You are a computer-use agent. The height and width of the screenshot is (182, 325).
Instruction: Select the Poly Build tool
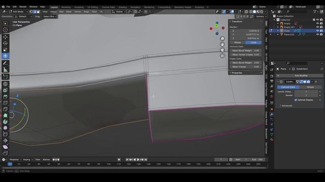click(x=6, y=115)
